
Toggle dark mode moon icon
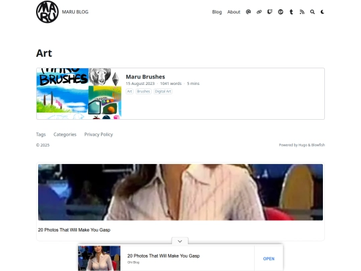[x=322, y=12]
